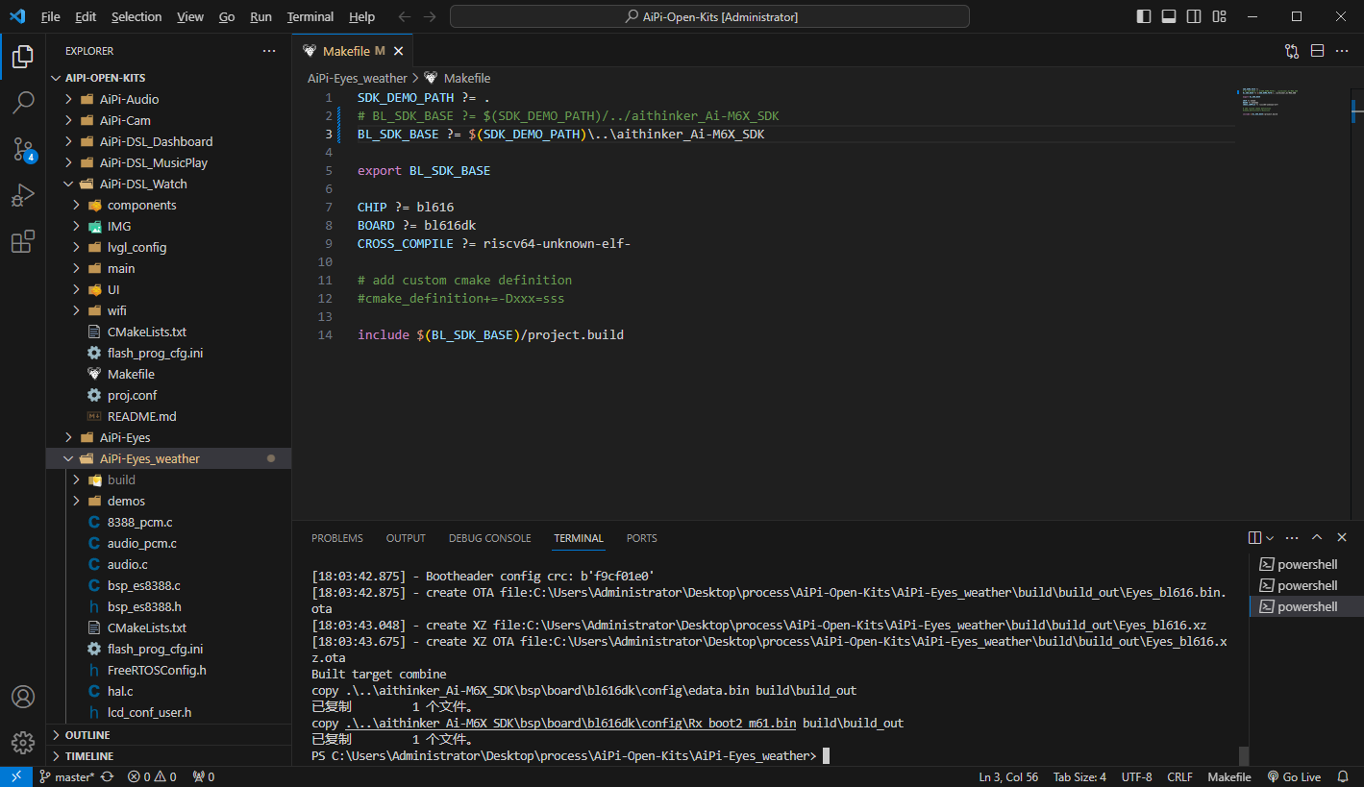Collapse the AIPI-OPEN-KITS root section
The image size is (1364, 787).
click(168, 78)
